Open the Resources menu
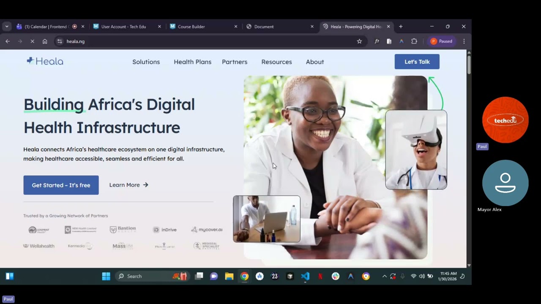Viewport: 541px width, 304px height. pos(276,62)
